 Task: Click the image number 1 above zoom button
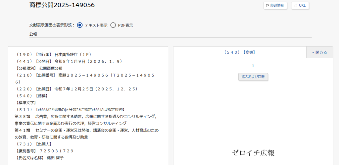253,66
